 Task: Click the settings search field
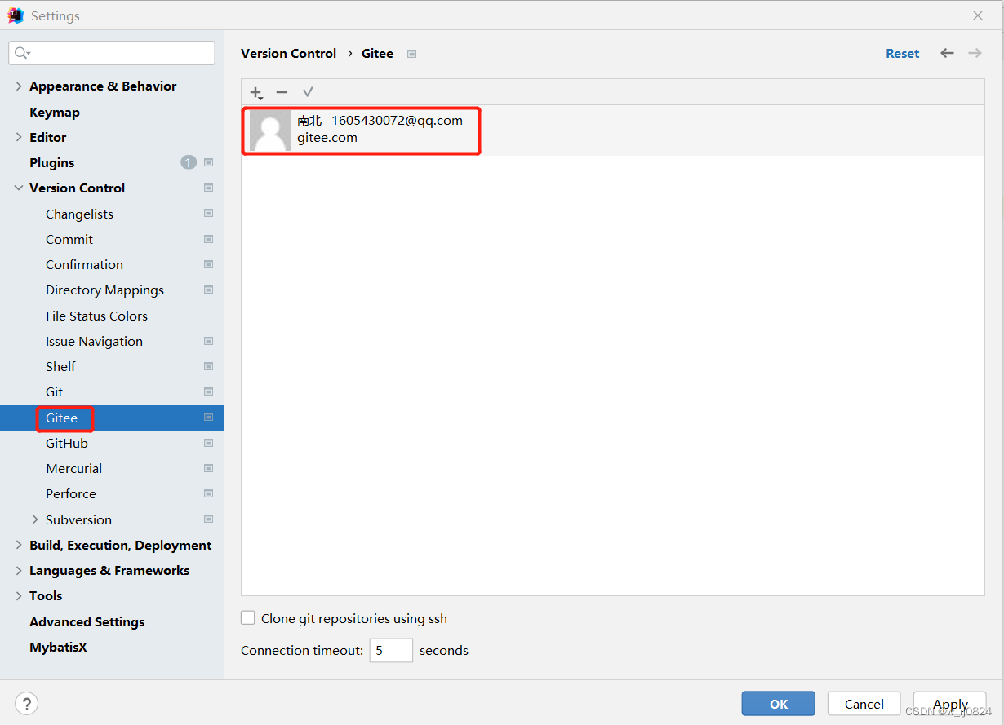pos(112,53)
